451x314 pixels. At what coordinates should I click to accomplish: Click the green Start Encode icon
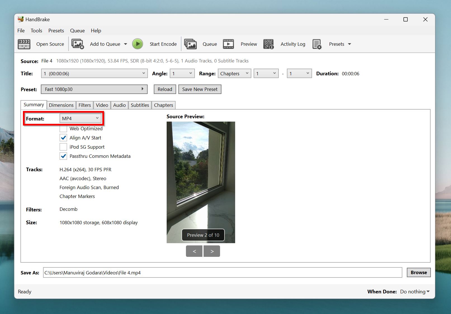tap(137, 44)
